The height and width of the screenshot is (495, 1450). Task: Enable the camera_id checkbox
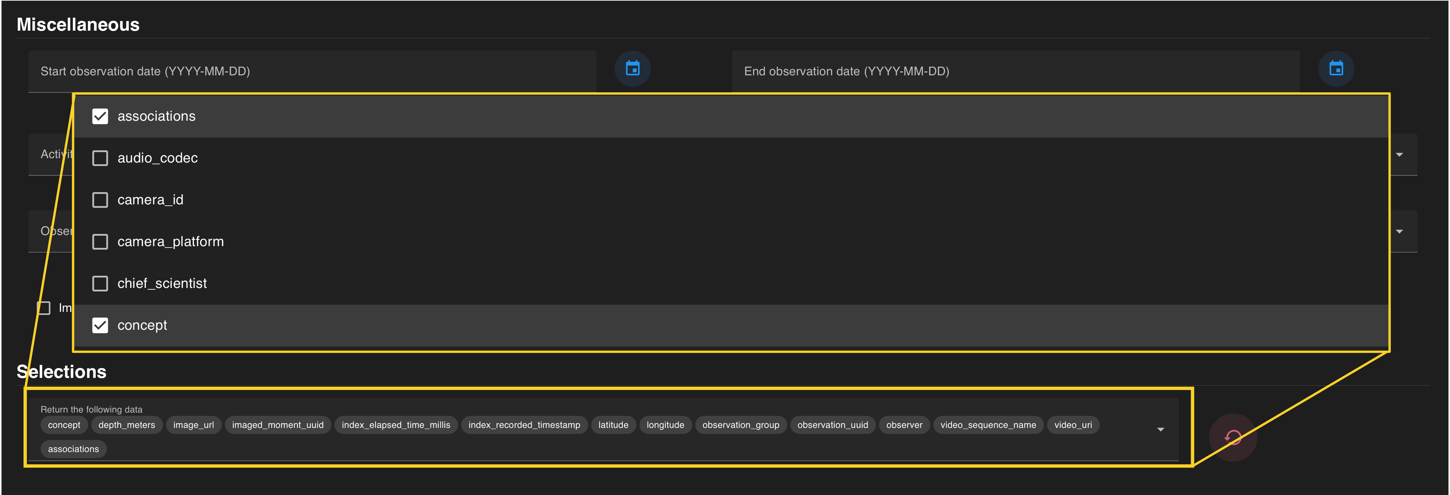pyautogui.click(x=100, y=200)
